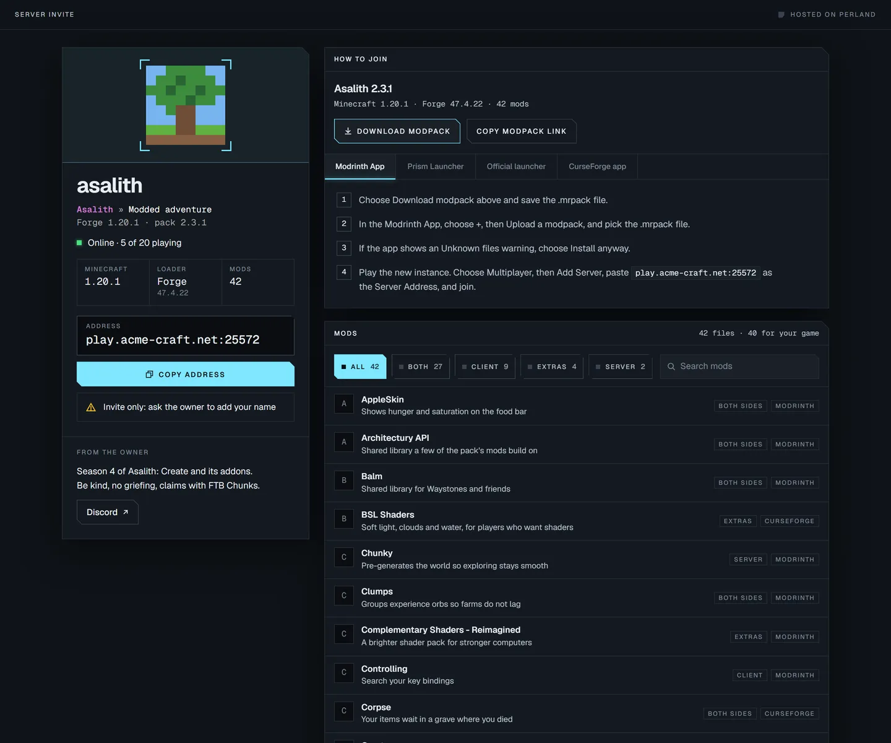891x743 pixels.
Task: Click the magnifier icon in Search mods field
Action: click(x=671, y=367)
